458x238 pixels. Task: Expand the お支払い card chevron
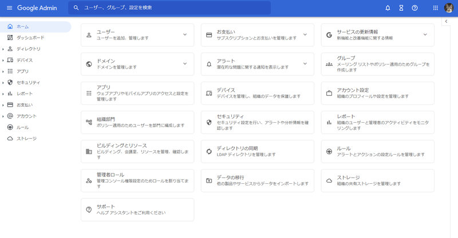[305, 35]
